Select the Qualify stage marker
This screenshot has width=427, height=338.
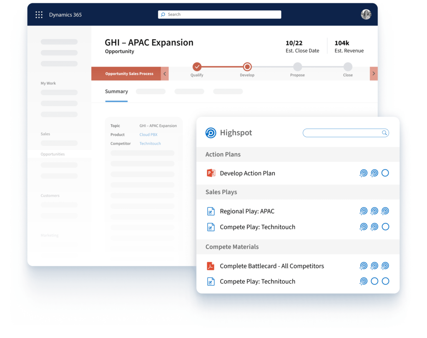click(197, 66)
